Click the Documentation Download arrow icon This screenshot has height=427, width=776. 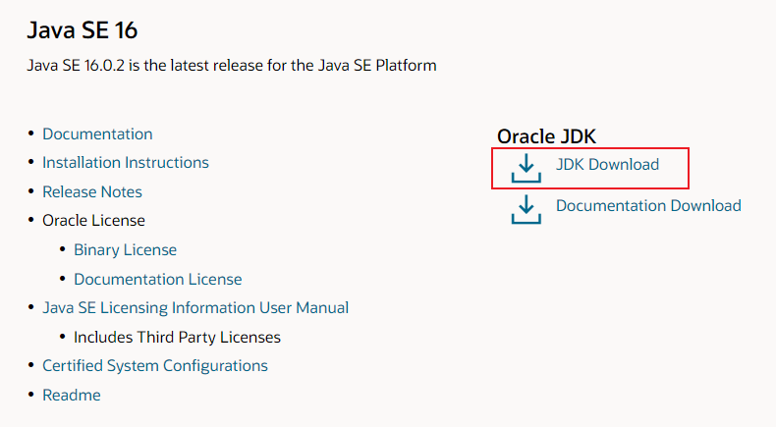pyautogui.click(x=527, y=208)
